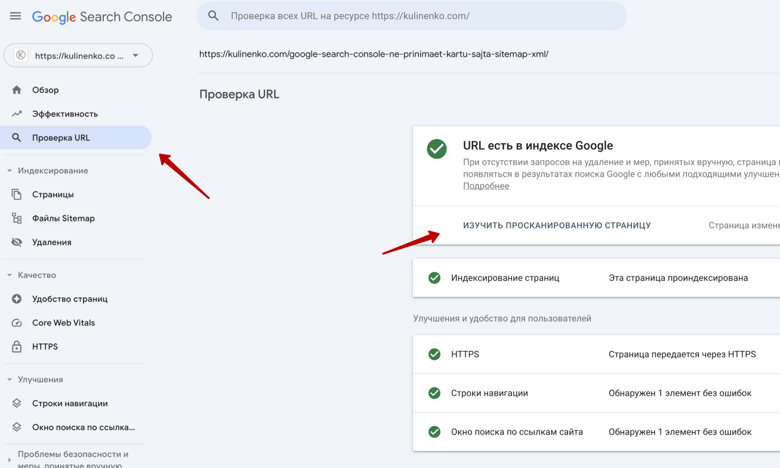Select the Обзор home icon
Viewport: 780px width, 468px height.
(17, 90)
